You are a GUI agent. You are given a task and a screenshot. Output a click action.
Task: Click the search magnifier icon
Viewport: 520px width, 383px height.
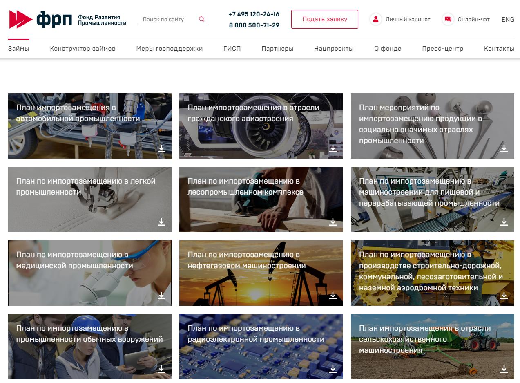click(201, 19)
